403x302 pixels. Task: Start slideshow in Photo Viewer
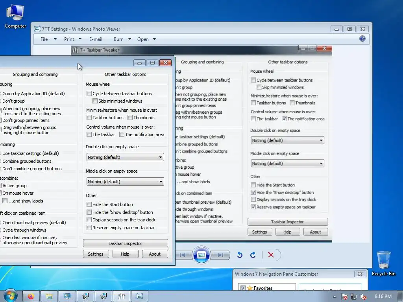point(201,255)
